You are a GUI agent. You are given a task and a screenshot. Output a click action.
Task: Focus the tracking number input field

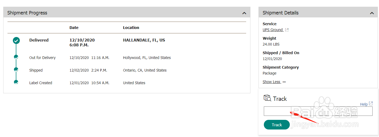coord(318,111)
